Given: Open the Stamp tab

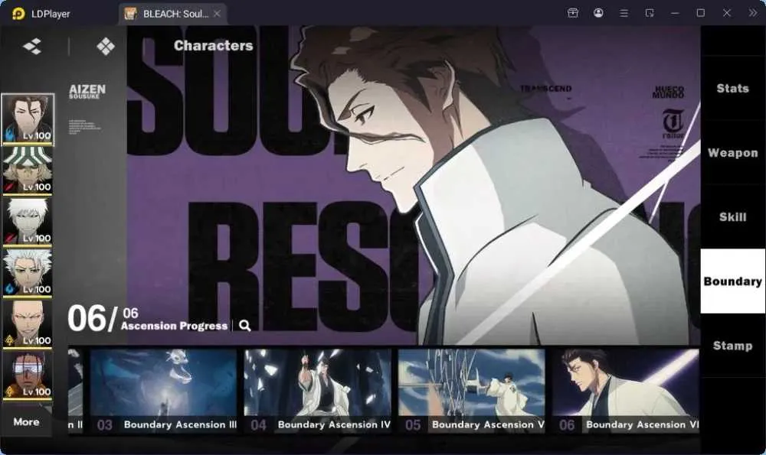Looking at the screenshot, I should (733, 346).
